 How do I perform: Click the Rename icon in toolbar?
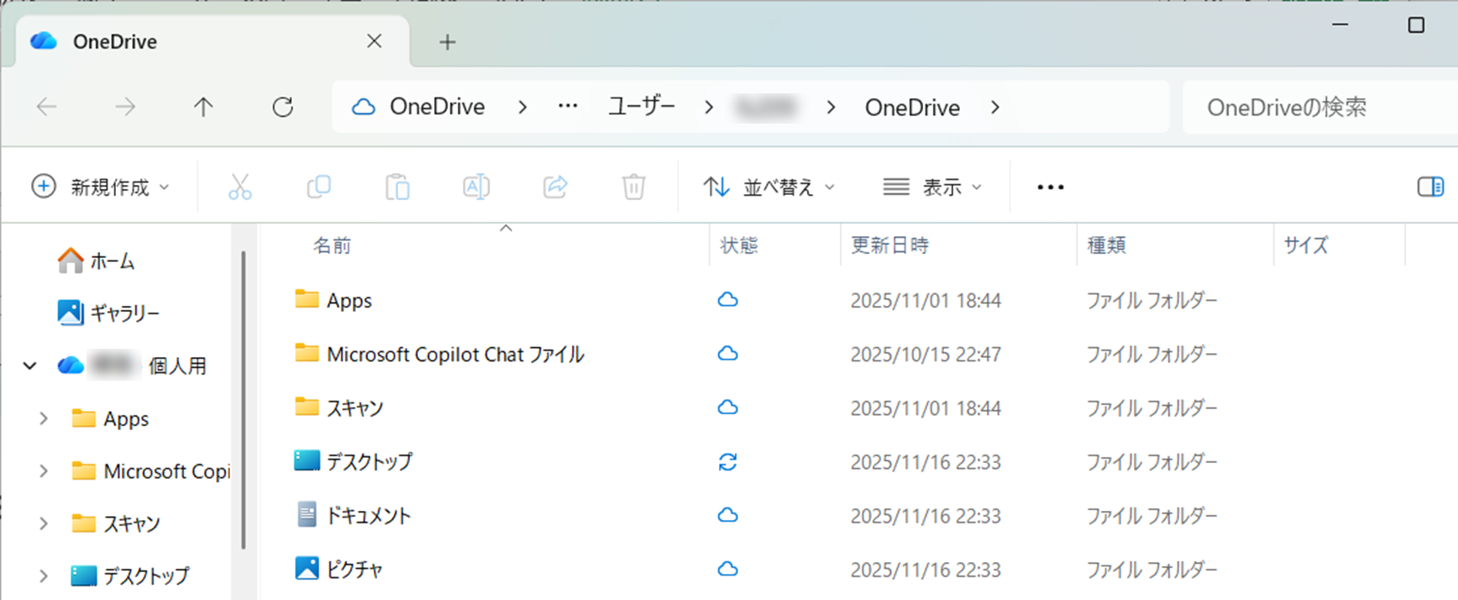[476, 187]
